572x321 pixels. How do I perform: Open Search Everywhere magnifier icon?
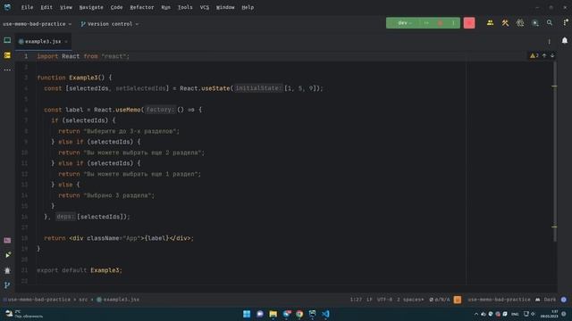tap(550, 23)
